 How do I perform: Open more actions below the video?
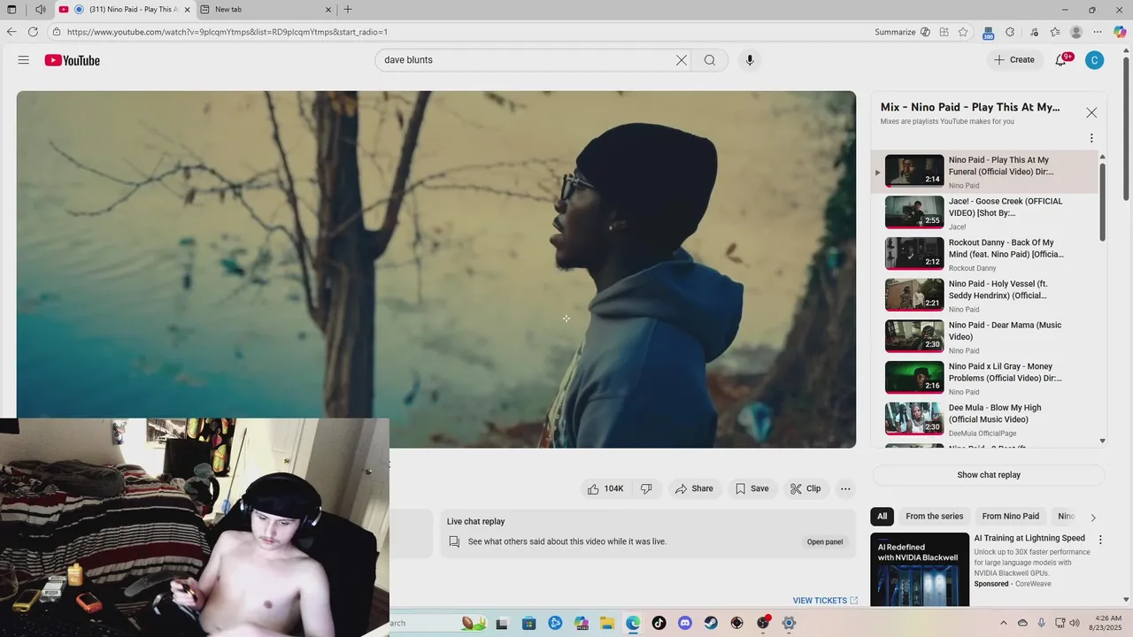[845, 488]
